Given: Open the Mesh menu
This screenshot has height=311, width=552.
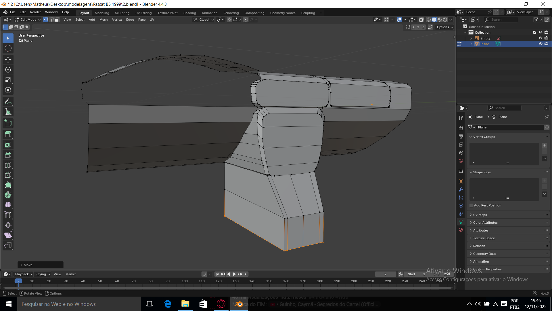Looking at the screenshot, I should pyautogui.click(x=103, y=20).
